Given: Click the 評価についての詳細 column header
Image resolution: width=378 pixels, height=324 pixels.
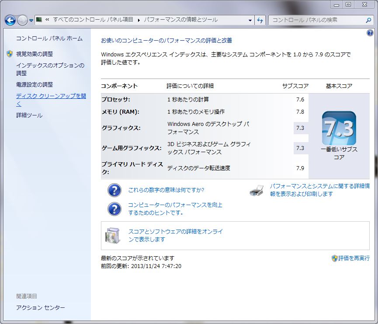Looking at the screenshot, I should (x=190, y=86).
